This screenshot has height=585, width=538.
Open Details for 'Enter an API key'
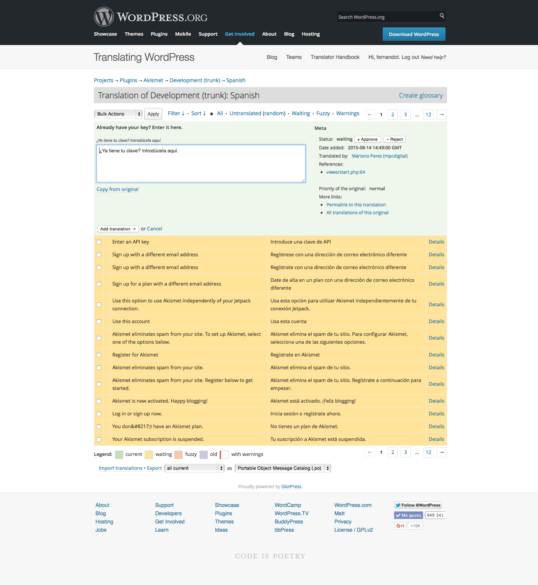coord(437,242)
